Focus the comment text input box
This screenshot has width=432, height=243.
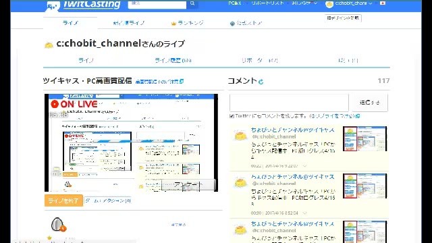[289, 103]
